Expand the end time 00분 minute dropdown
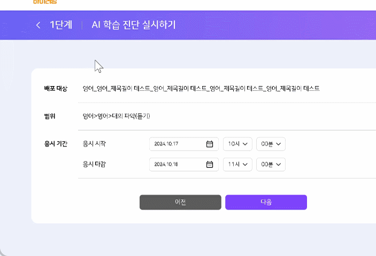This screenshot has width=376, height=256. click(x=271, y=164)
